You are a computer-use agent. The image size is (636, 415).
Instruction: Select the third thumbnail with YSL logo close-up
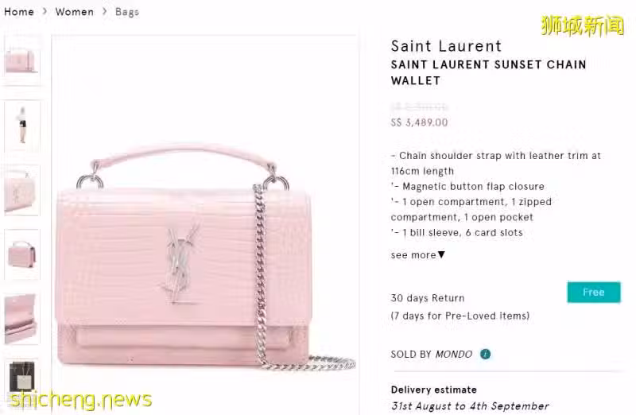click(22, 190)
